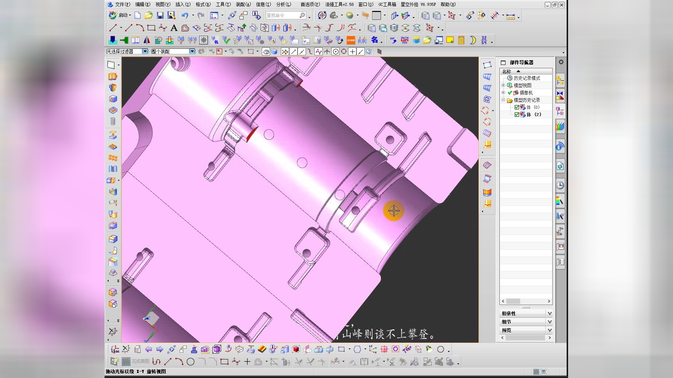Click the purple back arrow icon
Viewport: 673px width, 378px height.
click(x=148, y=350)
